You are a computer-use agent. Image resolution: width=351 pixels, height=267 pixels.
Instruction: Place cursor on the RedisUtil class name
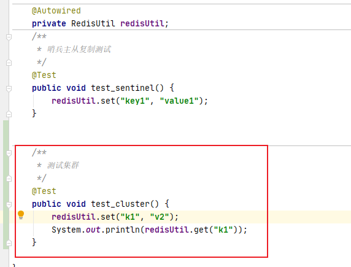pos(93,23)
